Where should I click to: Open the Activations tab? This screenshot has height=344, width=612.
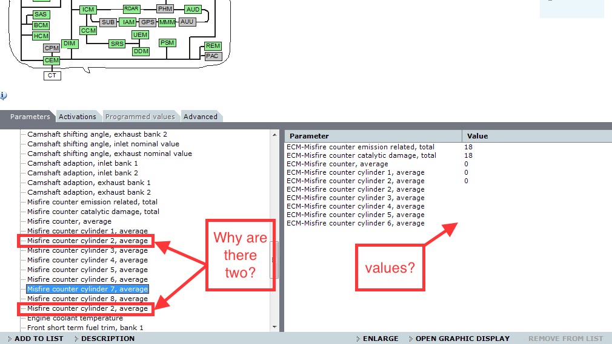[77, 117]
